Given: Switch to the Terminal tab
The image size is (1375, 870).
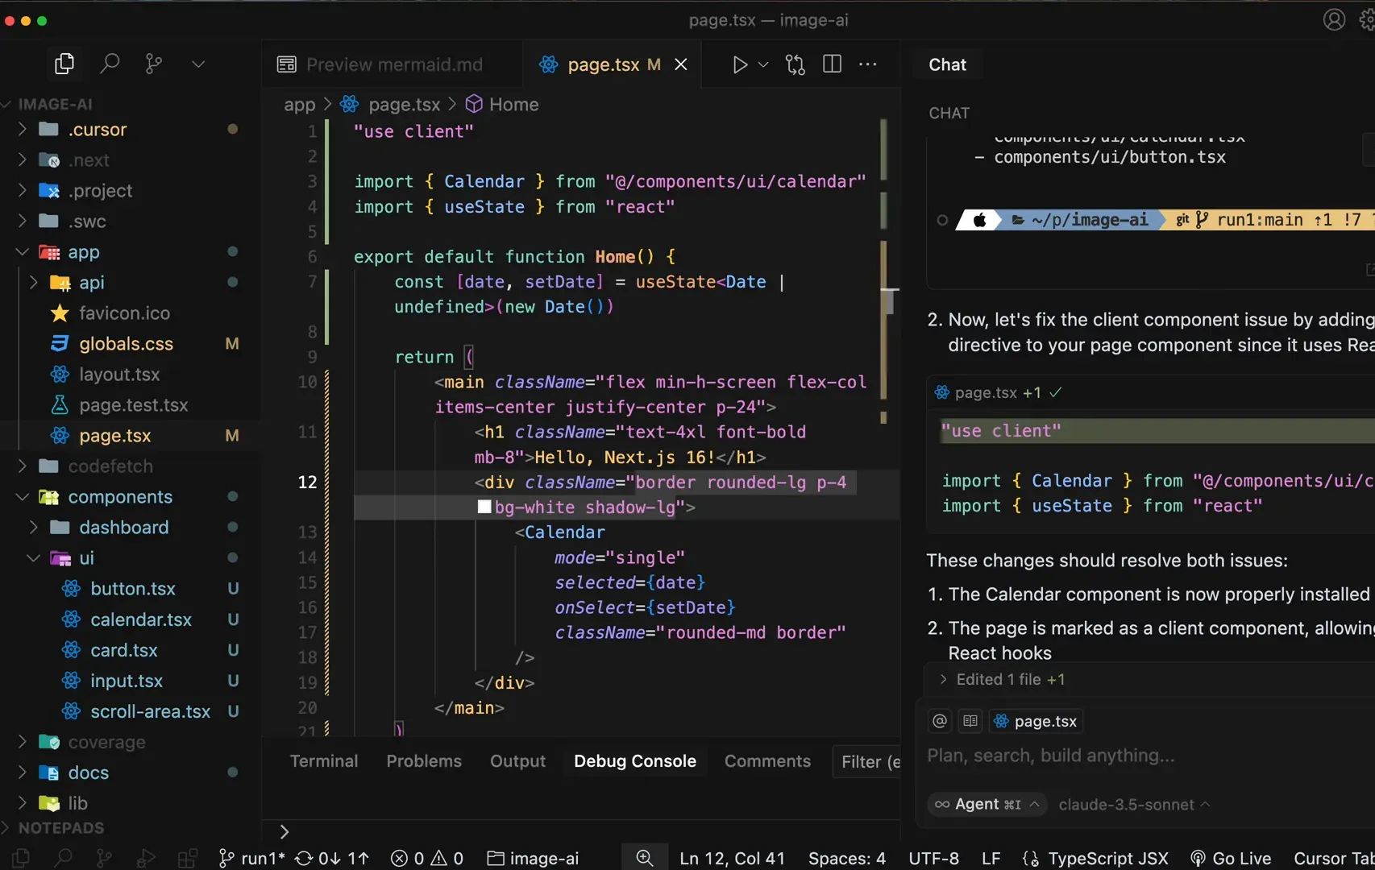Looking at the screenshot, I should [x=324, y=761].
